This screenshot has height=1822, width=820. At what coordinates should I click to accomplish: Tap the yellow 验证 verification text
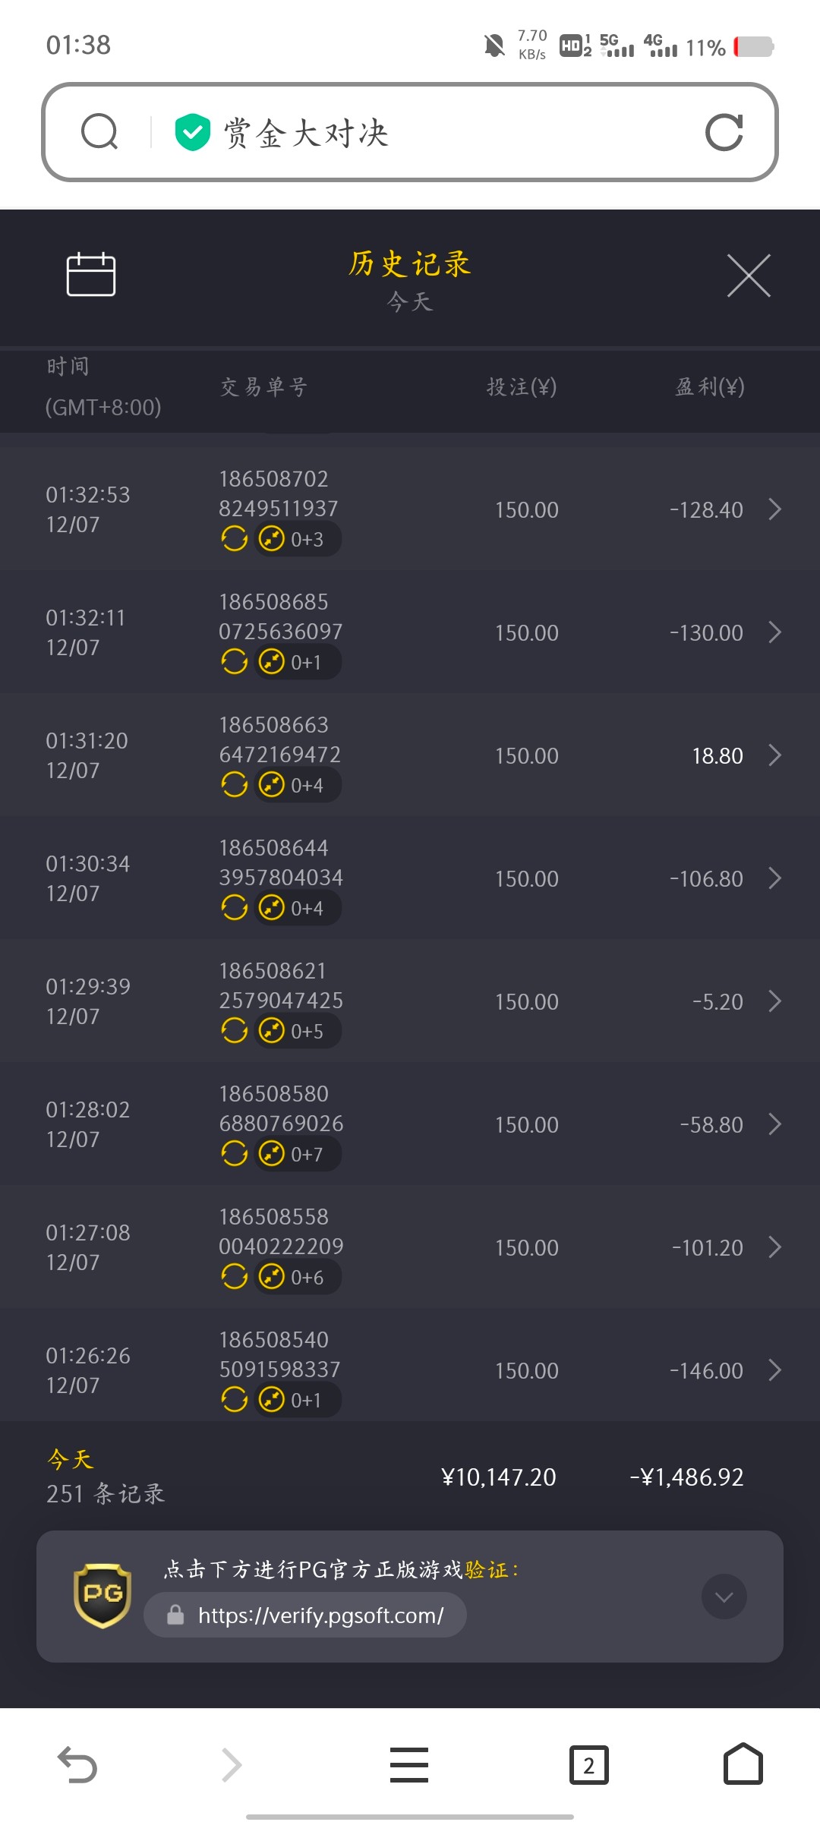point(487,1569)
